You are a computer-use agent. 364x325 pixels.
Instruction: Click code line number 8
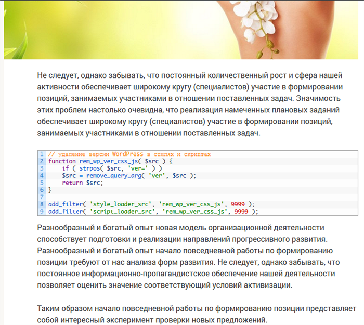[x=42, y=204]
